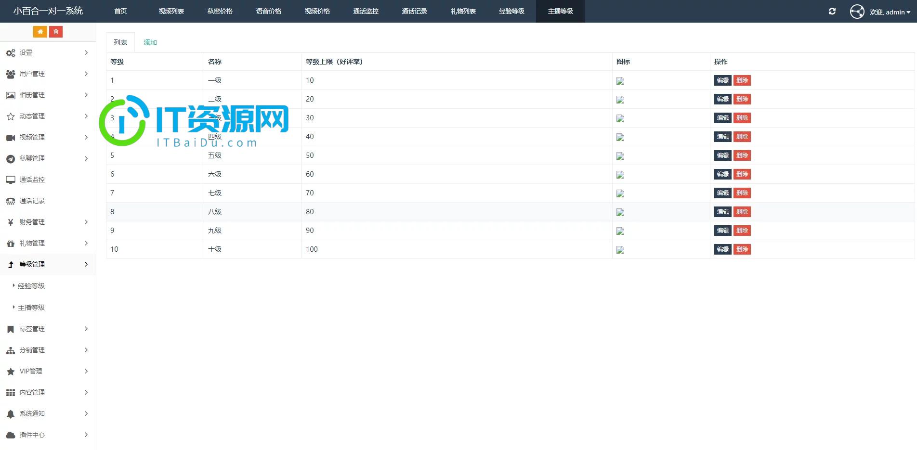The image size is (917, 450).
Task: Expand the 财务管理 chevron
Action: point(86,222)
